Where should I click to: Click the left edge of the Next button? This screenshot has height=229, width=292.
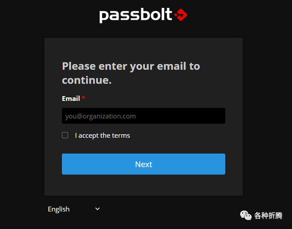click(65, 164)
